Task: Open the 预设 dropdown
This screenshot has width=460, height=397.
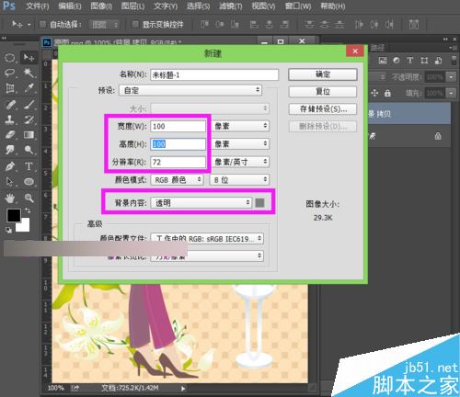Action: [190, 90]
